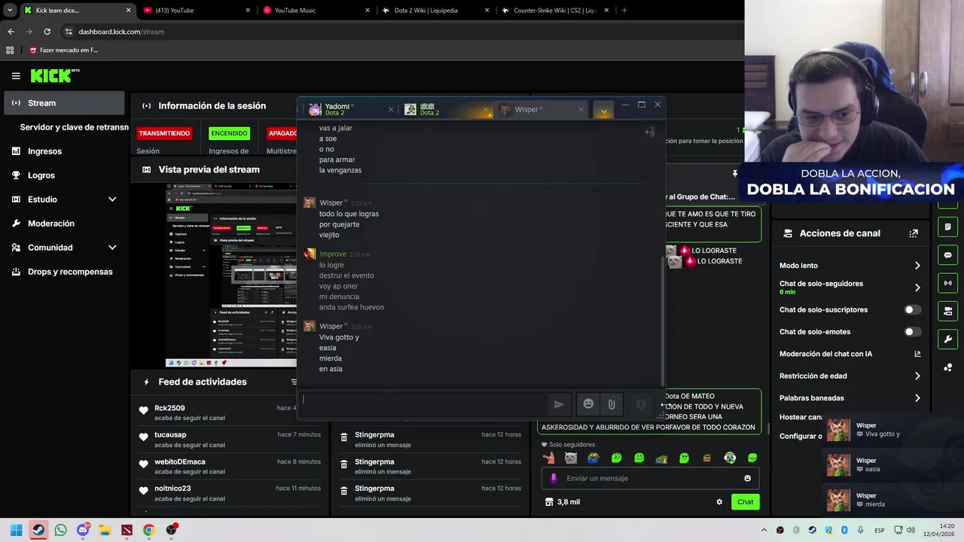Open the Kick hamburger menu
The height and width of the screenshot is (542, 964).
click(16, 76)
